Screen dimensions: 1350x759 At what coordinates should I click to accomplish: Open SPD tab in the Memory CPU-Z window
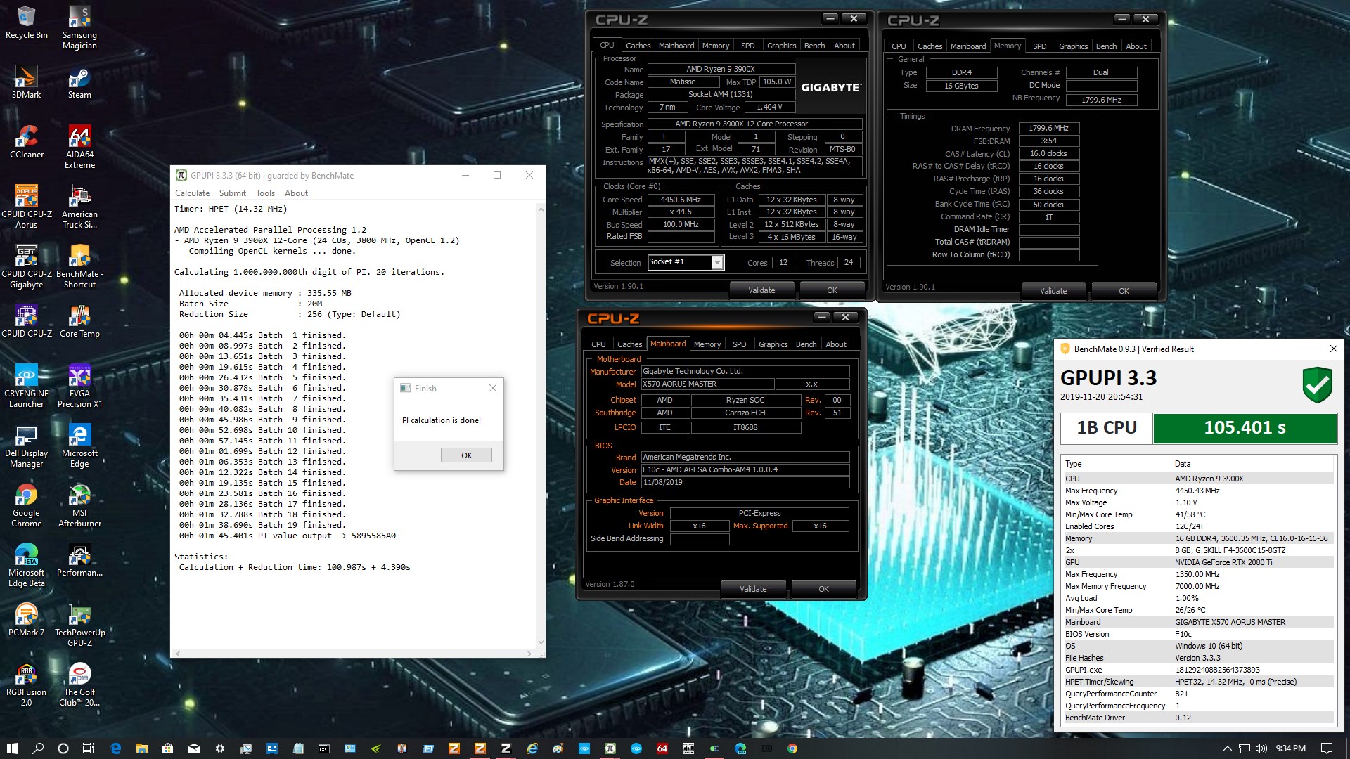(1039, 46)
